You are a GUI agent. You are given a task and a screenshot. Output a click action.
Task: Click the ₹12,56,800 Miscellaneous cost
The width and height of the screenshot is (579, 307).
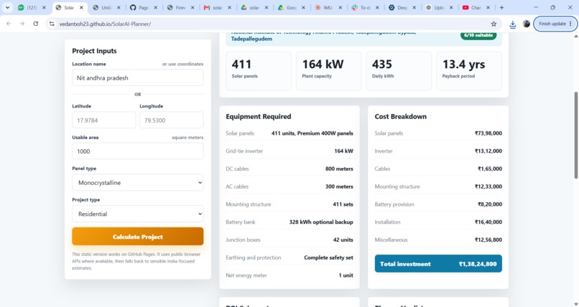[x=488, y=240]
